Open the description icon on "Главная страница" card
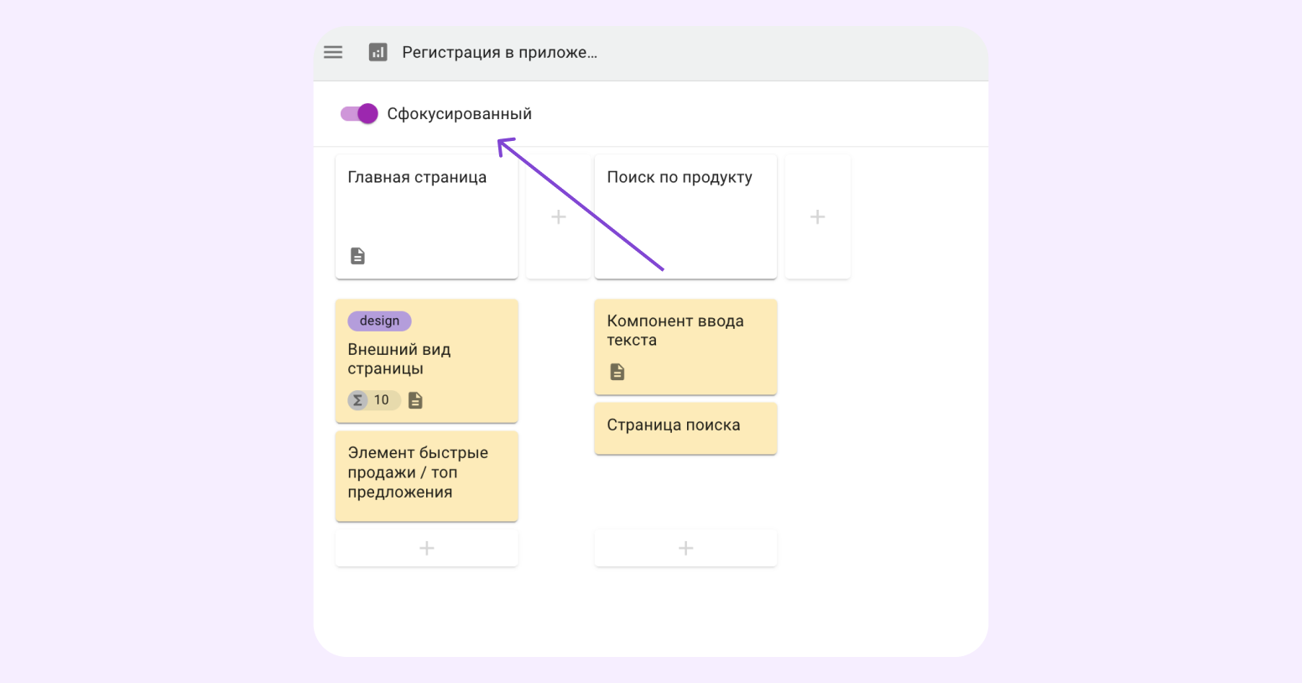This screenshot has width=1302, height=683. click(x=358, y=255)
